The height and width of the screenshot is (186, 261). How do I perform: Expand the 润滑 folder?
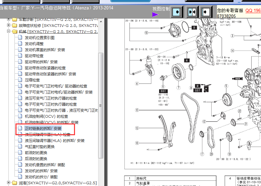(x=8, y=183)
